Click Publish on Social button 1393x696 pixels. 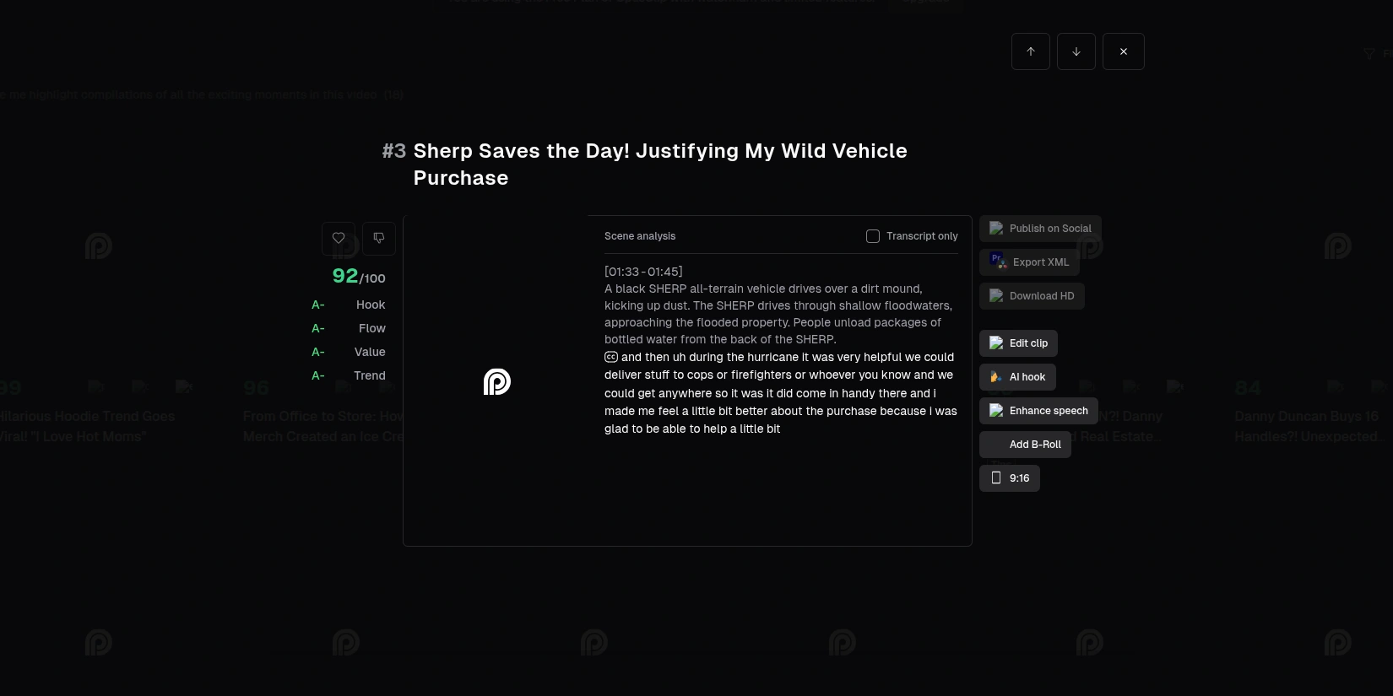(1040, 229)
